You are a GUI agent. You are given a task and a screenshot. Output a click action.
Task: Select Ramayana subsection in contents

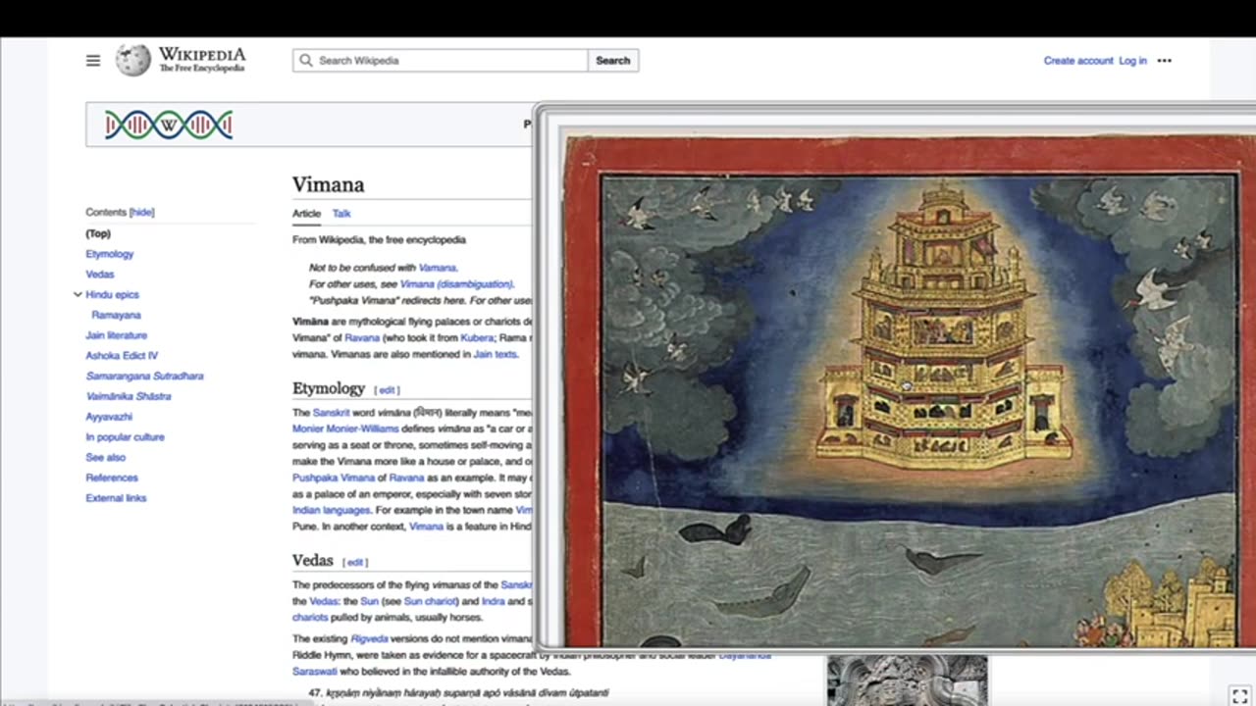(117, 315)
